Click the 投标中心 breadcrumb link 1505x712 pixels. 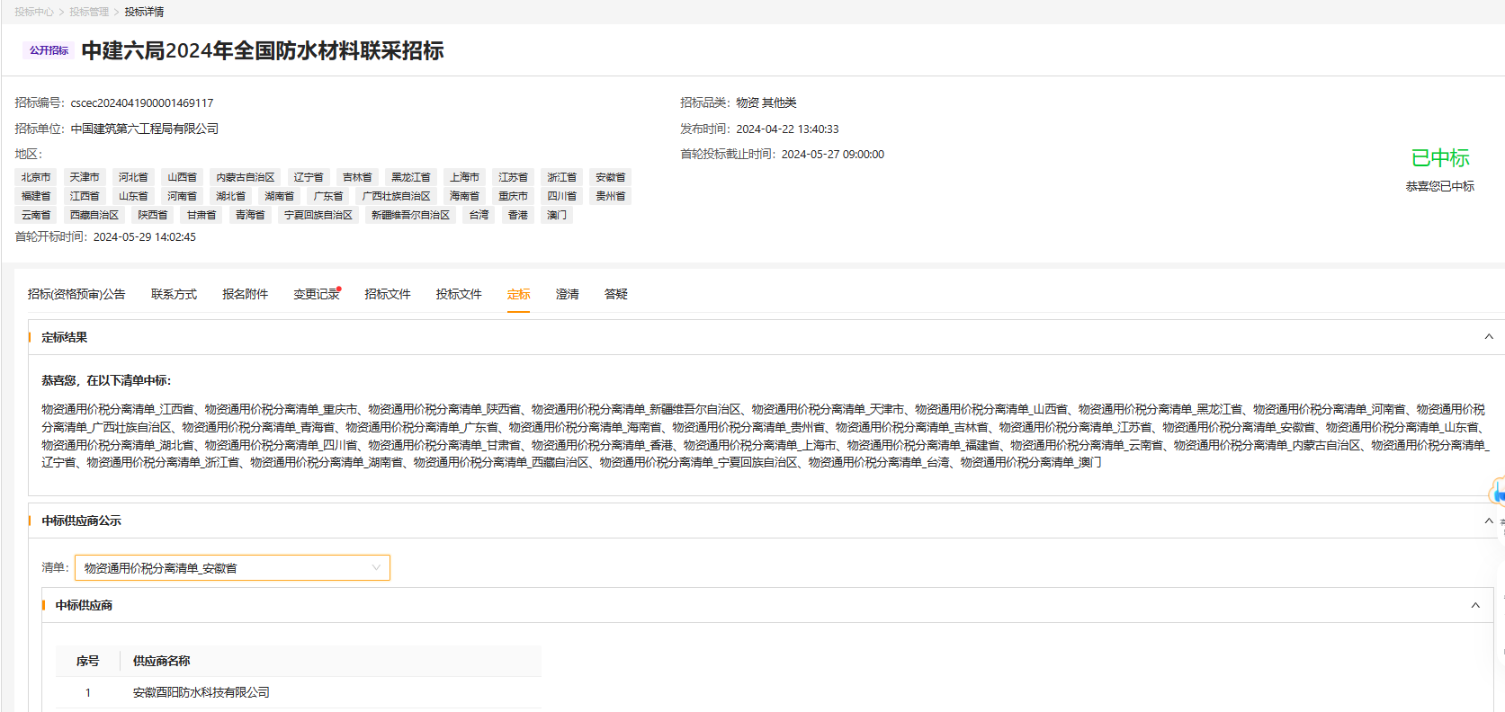[34, 12]
